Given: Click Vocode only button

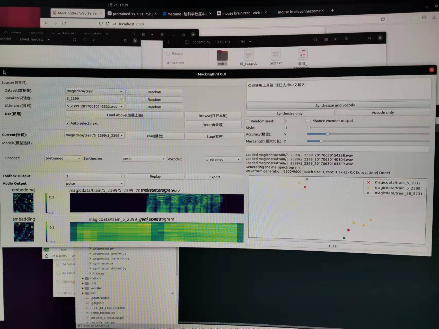Looking at the screenshot, I should pos(383,112).
